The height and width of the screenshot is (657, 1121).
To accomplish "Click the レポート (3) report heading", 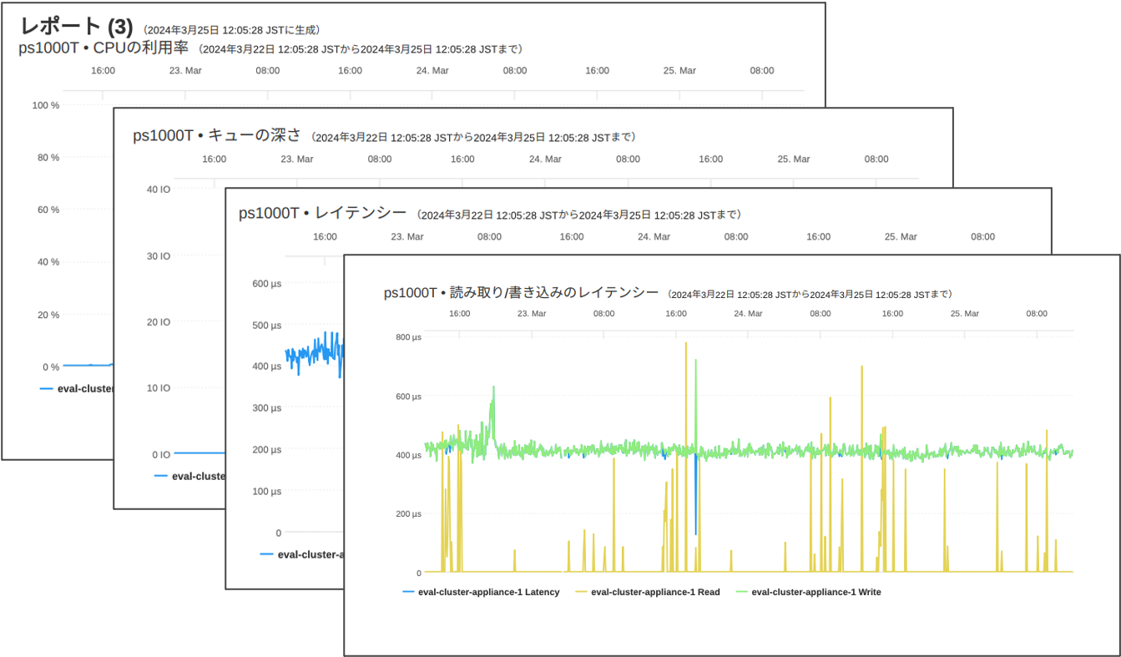I will 76,27.
